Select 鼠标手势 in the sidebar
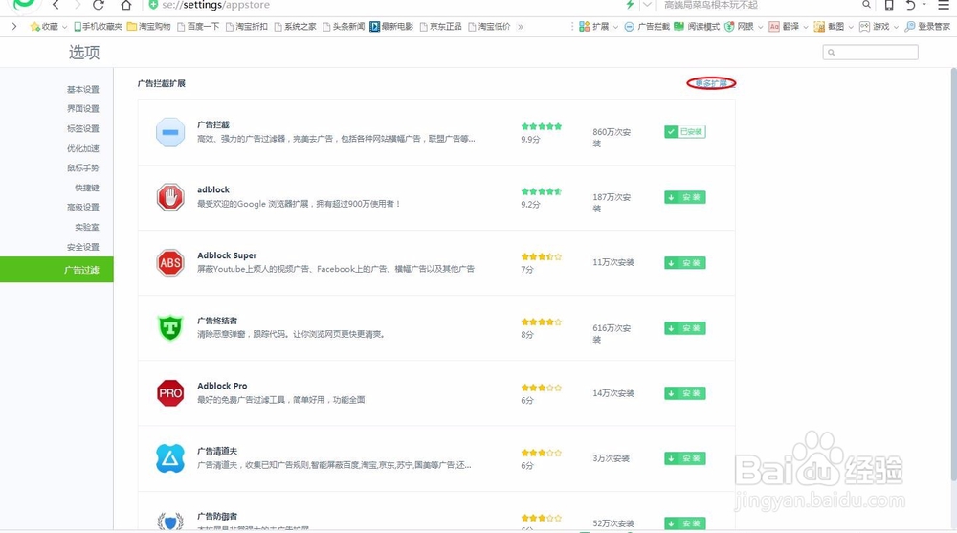This screenshot has width=957, height=533. pyautogui.click(x=83, y=167)
